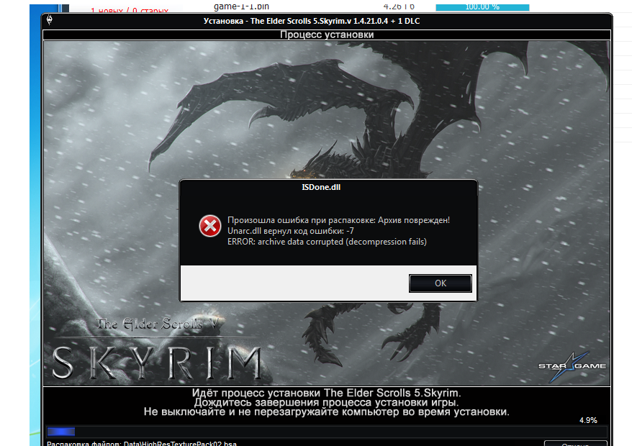Click the "Дождитесь завершения процесса" message line
Screen dimensions: 632x446
[327, 402]
